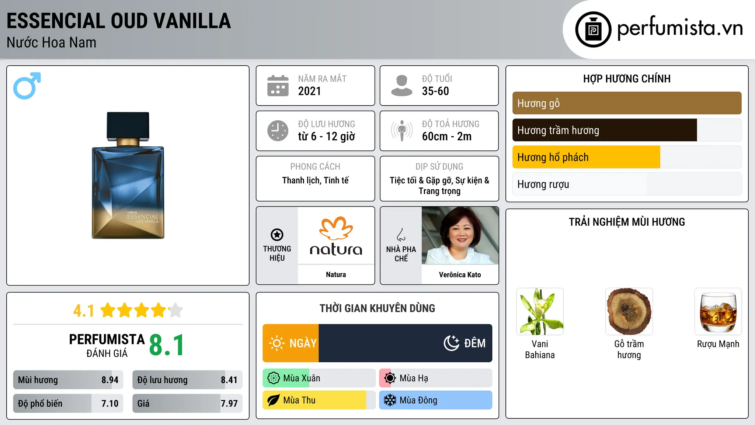Click the Độ lưu hương 8.41 score bar
The width and height of the screenshot is (755, 425).
(187, 380)
